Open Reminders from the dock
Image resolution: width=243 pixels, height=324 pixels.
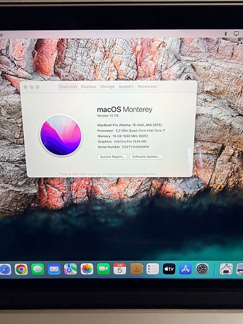(x=153, y=269)
